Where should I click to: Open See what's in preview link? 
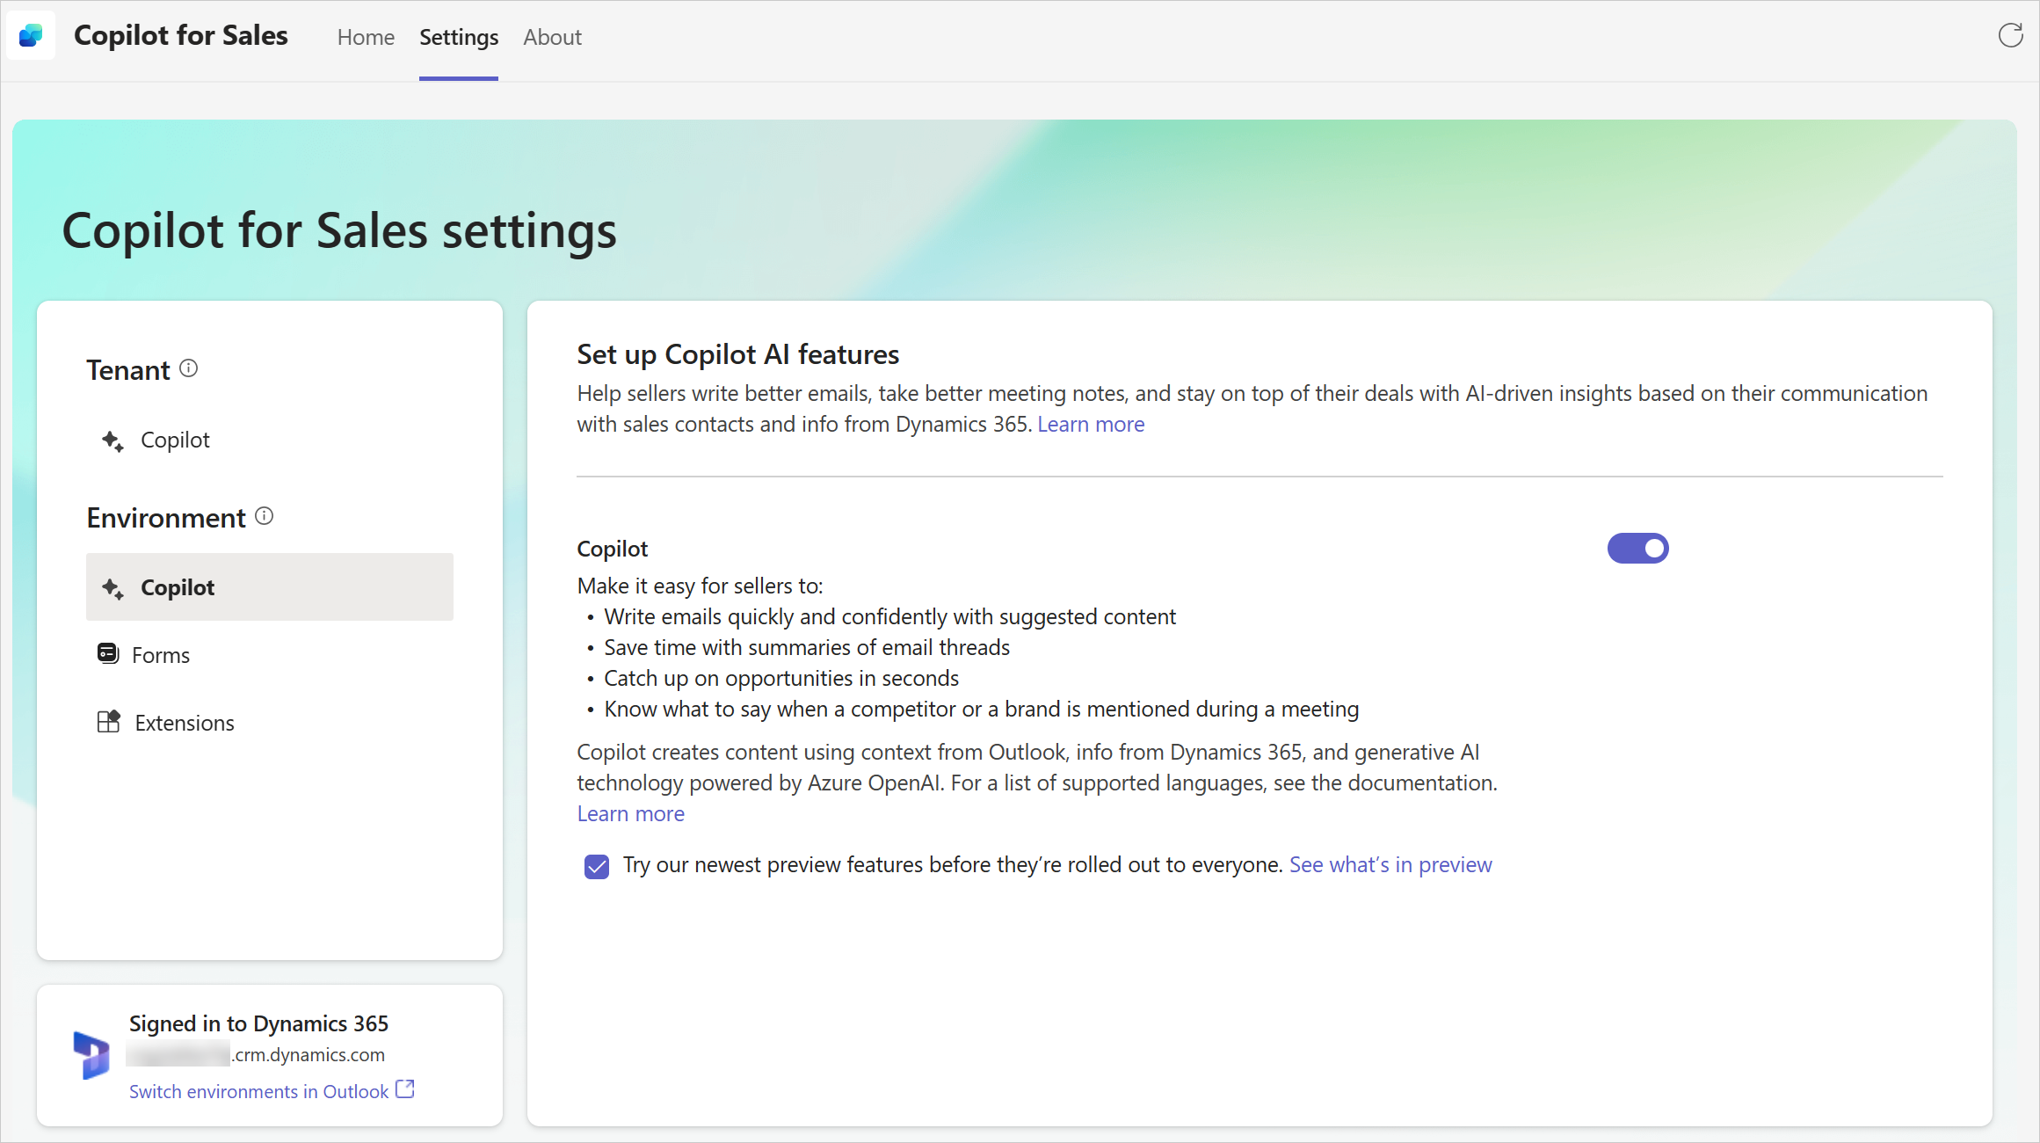tap(1390, 864)
